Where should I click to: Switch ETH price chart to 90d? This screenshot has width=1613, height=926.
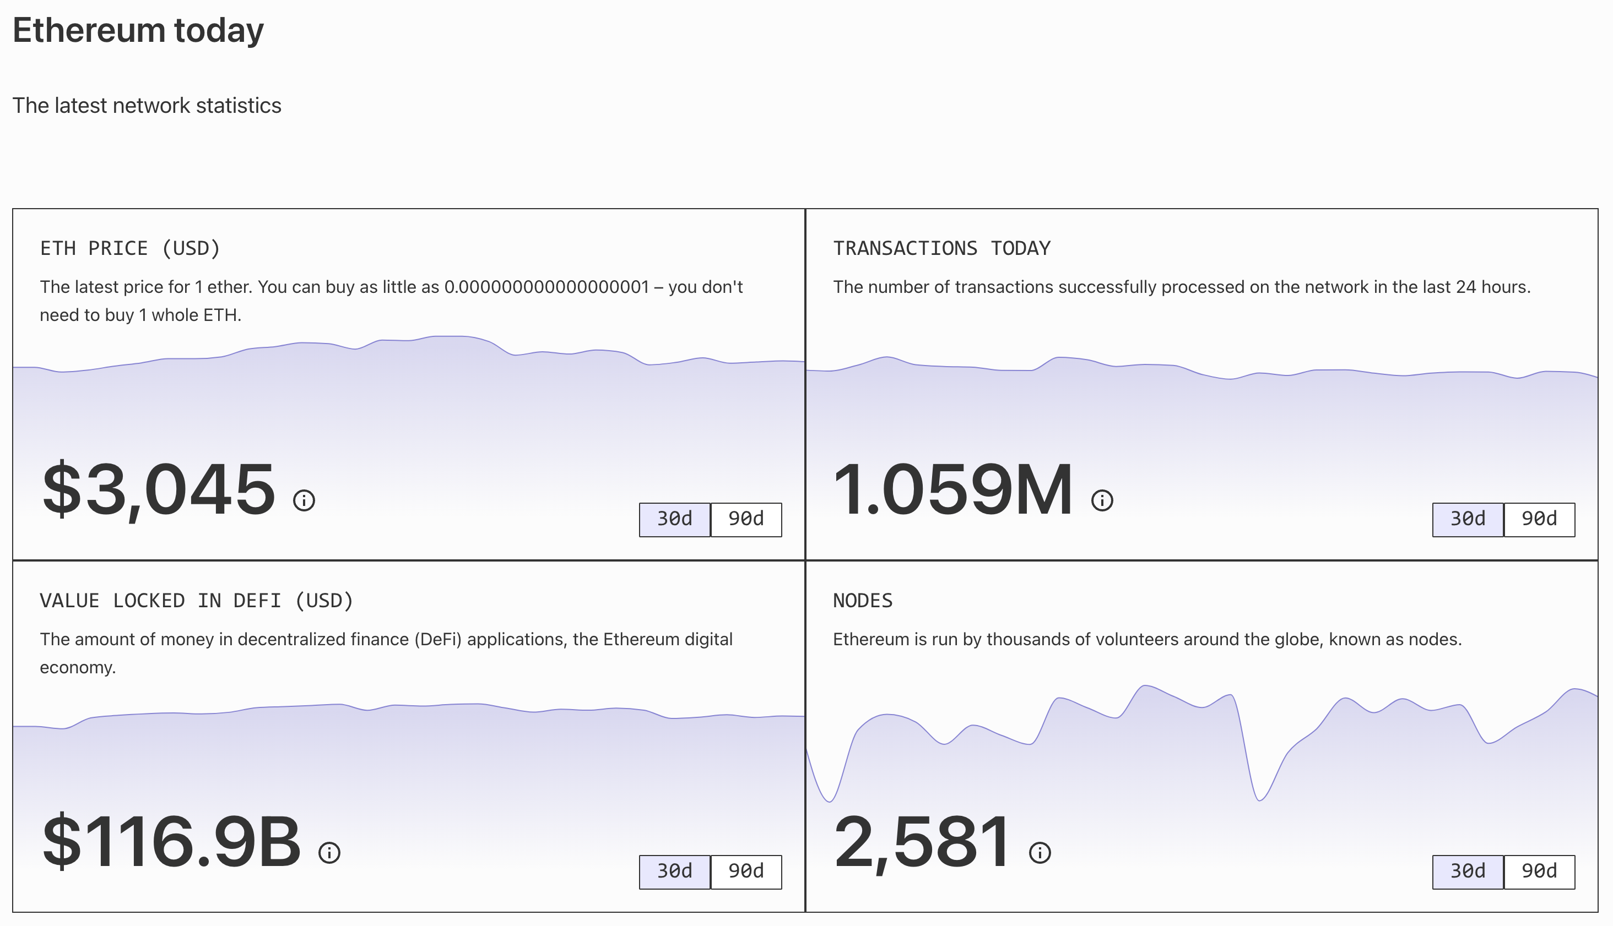tap(746, 520)
